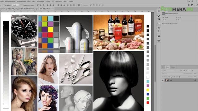The height and width of the screenshot is (111, 198).
Task: Distribute left edges in options bar
Action: 68,5
